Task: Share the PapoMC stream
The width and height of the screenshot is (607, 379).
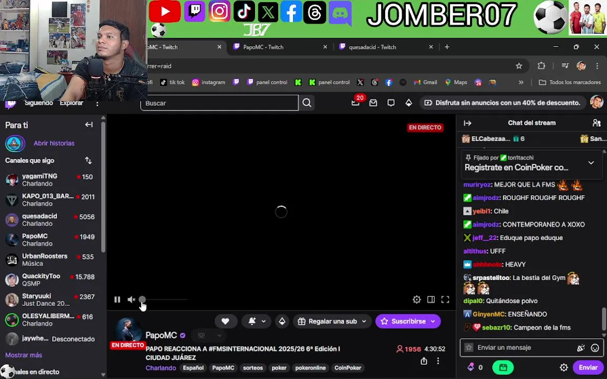Action: [x=424, y=361]
